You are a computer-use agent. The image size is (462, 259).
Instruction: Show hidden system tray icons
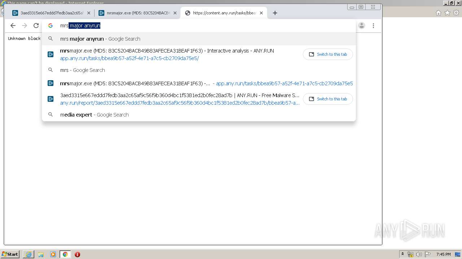pyautogui.click(x=403, y=254)
